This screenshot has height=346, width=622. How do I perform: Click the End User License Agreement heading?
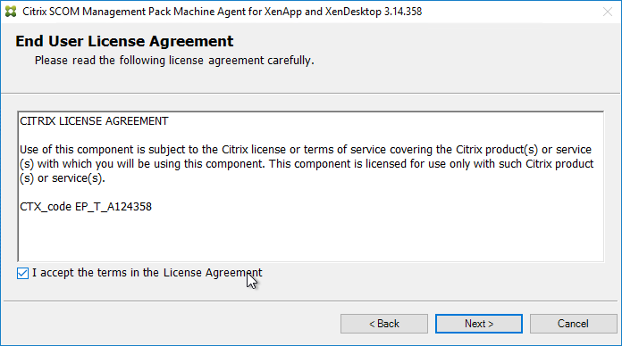[x=124, y=41]
